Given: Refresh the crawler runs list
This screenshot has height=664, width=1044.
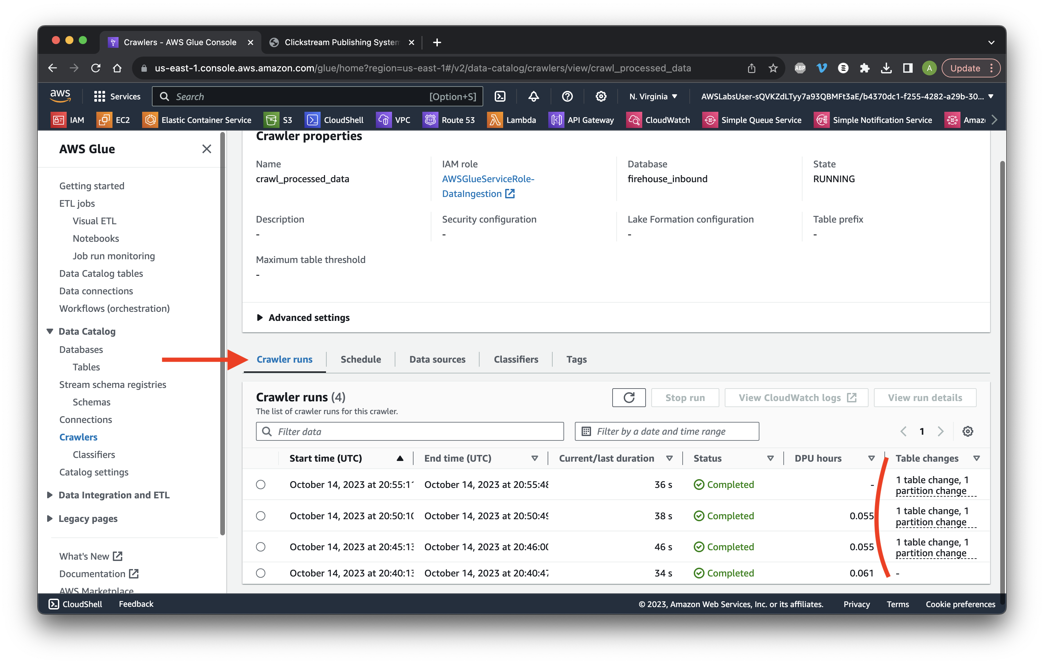Looking at the screenshot, I should coord(629,397).
